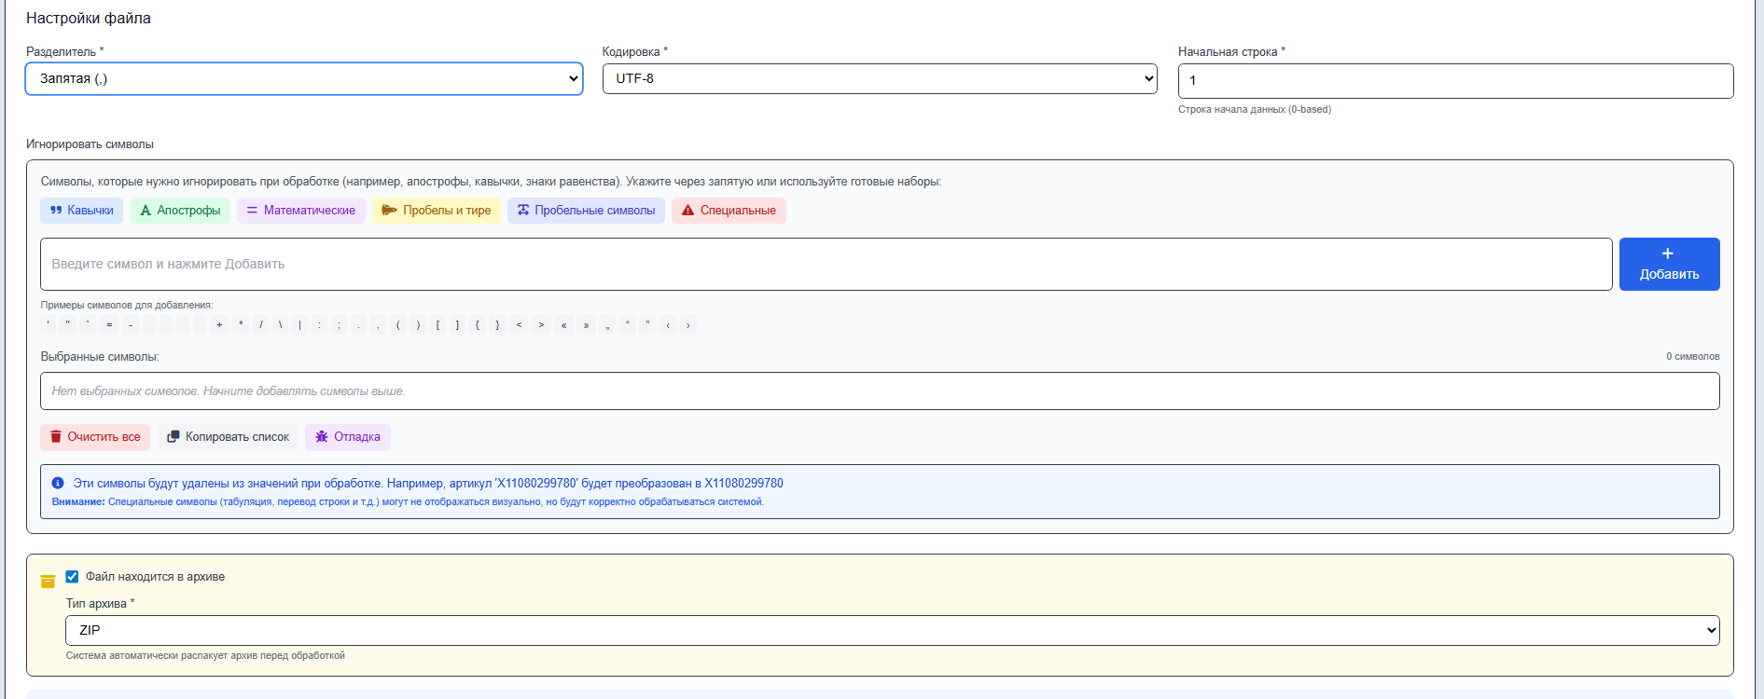Screen dimensions: 1764x699
Task: Uncheck Файл находится в архиве
Action: point(72,577)
